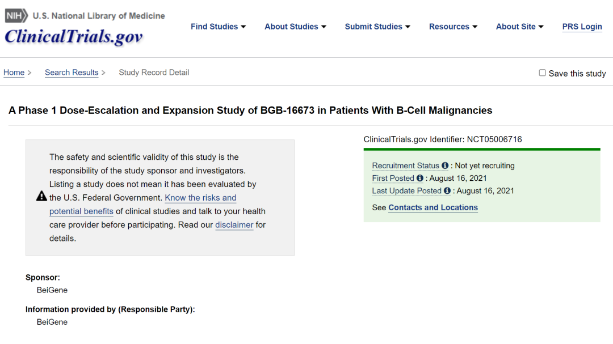This screenshot has height=344, width=613.
Task: Open Know the risks and potential benefits link
Action: click(200, 198)
